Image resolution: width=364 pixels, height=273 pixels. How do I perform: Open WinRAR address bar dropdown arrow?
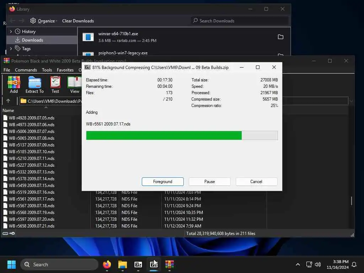(351, 101)
